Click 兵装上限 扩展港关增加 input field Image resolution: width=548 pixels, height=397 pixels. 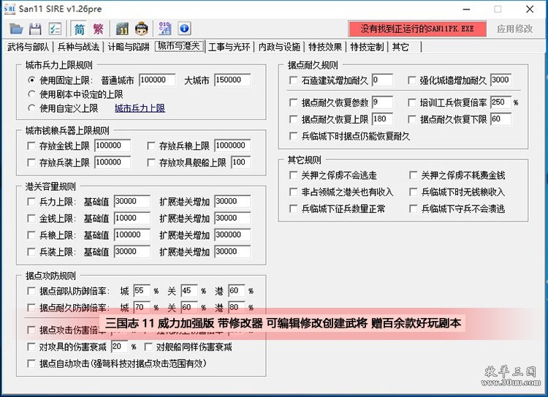click(x=232, y=252)
